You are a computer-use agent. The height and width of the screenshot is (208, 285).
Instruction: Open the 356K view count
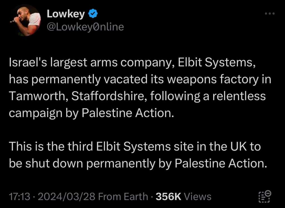[169, 197]
